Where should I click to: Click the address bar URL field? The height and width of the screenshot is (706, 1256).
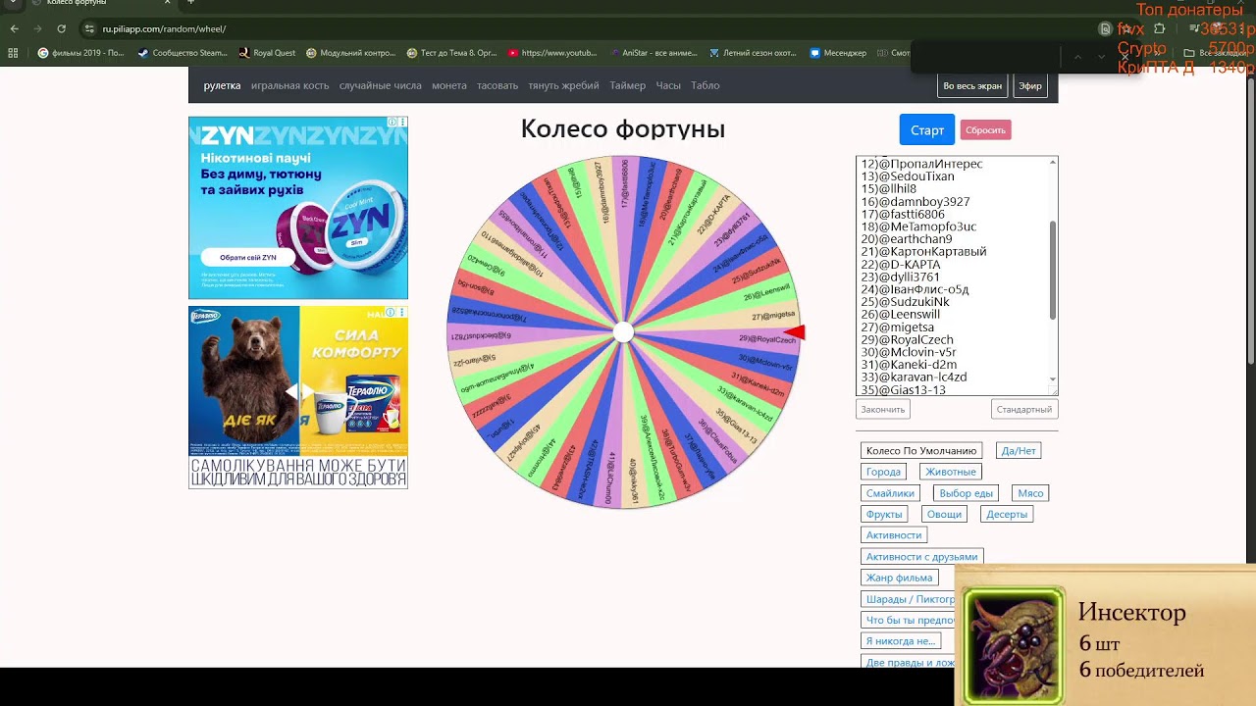point(589,29)
